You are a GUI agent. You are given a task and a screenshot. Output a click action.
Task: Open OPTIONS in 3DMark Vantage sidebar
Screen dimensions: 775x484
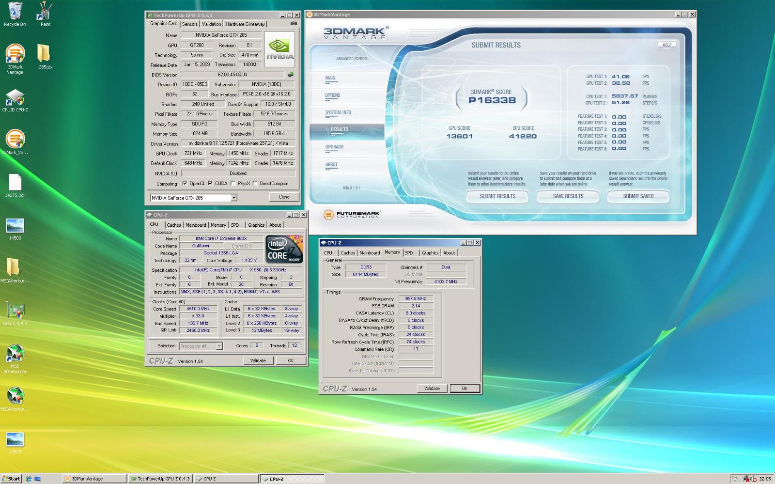tap(333, 95)
